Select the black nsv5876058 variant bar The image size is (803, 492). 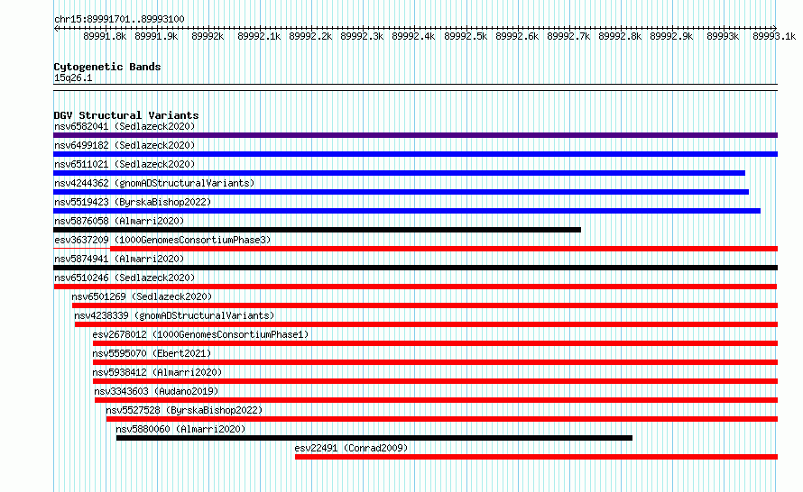coord(317,230)
